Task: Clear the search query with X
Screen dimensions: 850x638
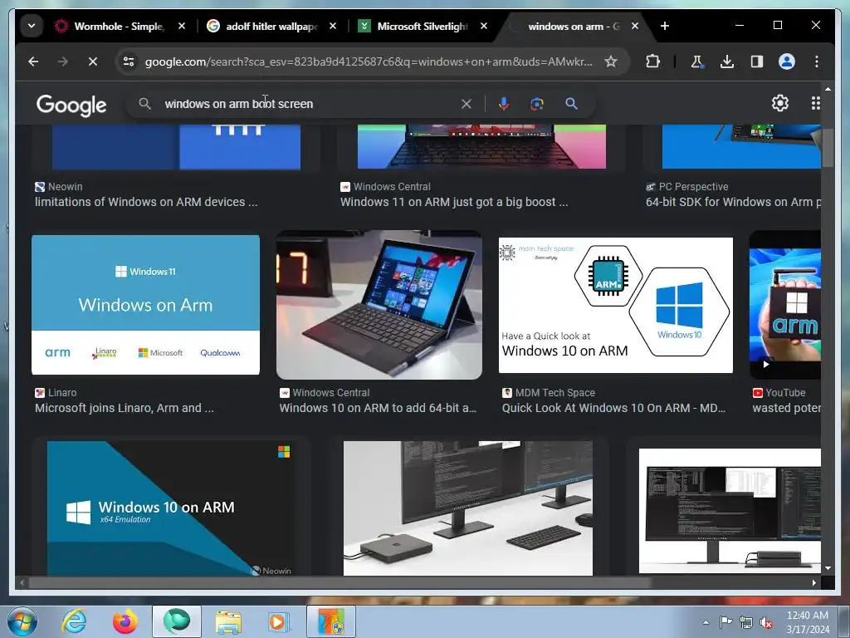Action: pos(467,104)
